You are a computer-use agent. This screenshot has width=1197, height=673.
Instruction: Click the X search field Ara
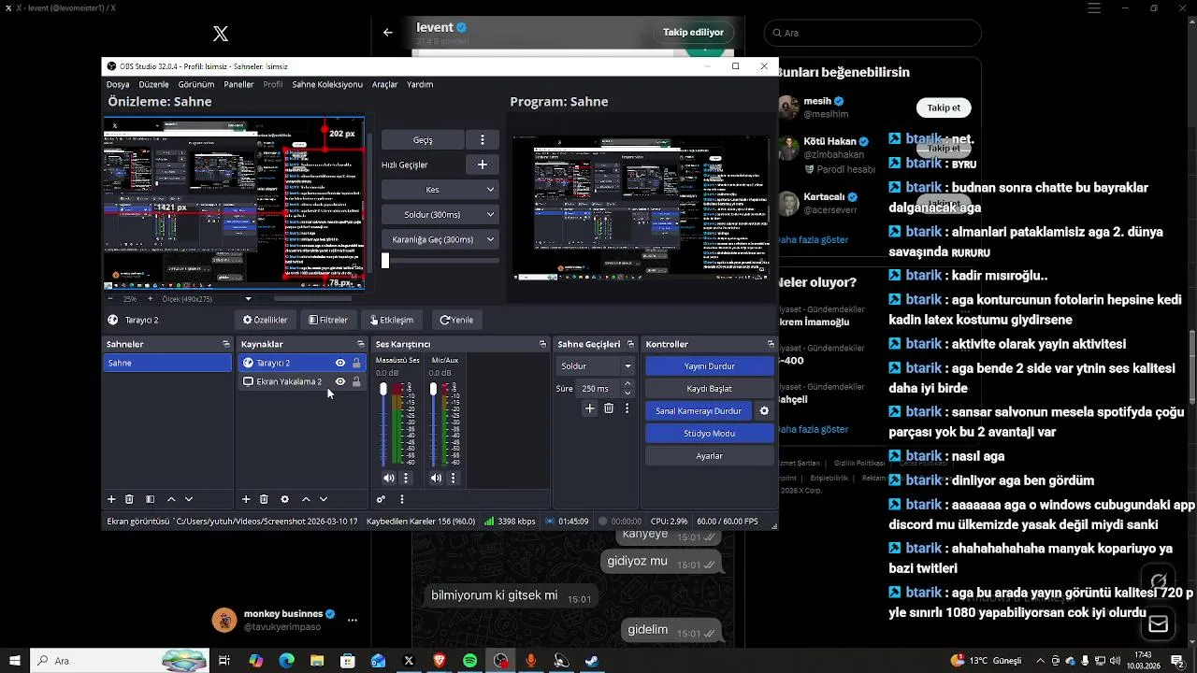point(873,33)
